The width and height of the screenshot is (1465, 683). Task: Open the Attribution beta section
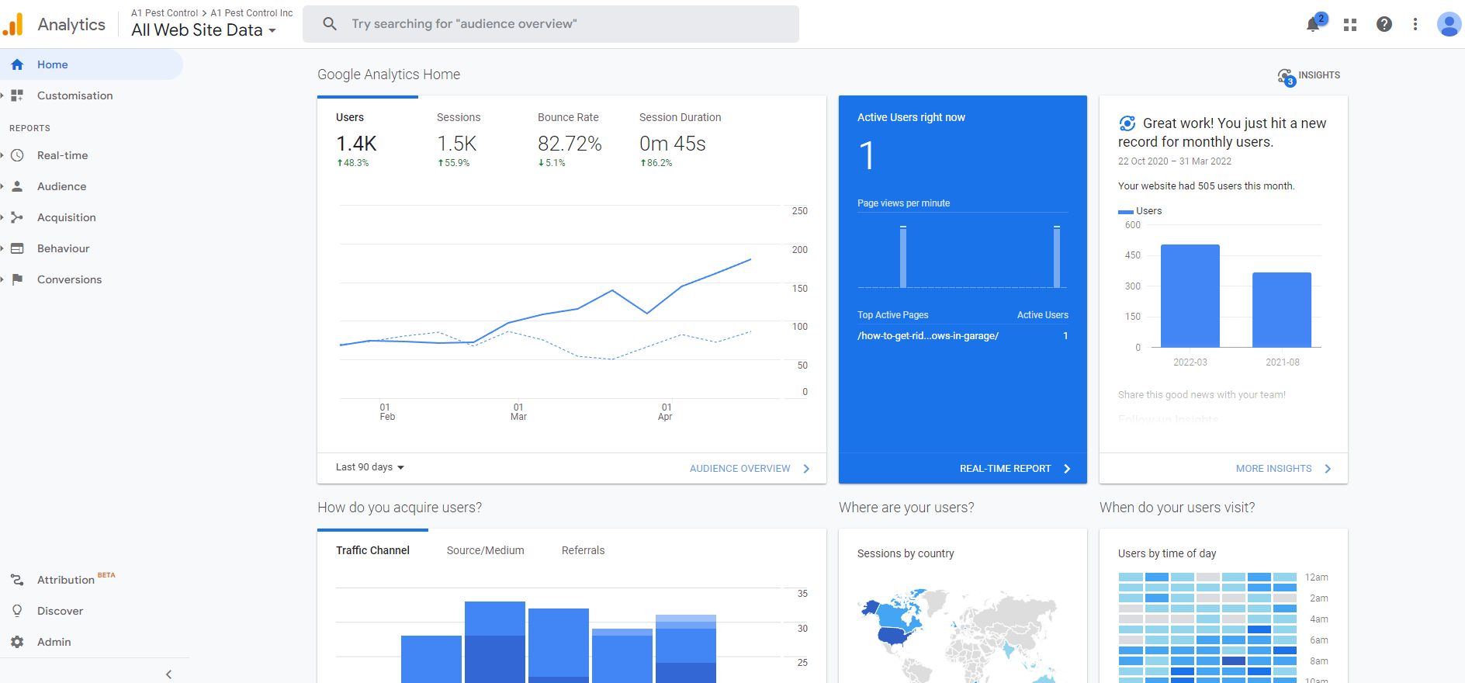tap(66, 580)
